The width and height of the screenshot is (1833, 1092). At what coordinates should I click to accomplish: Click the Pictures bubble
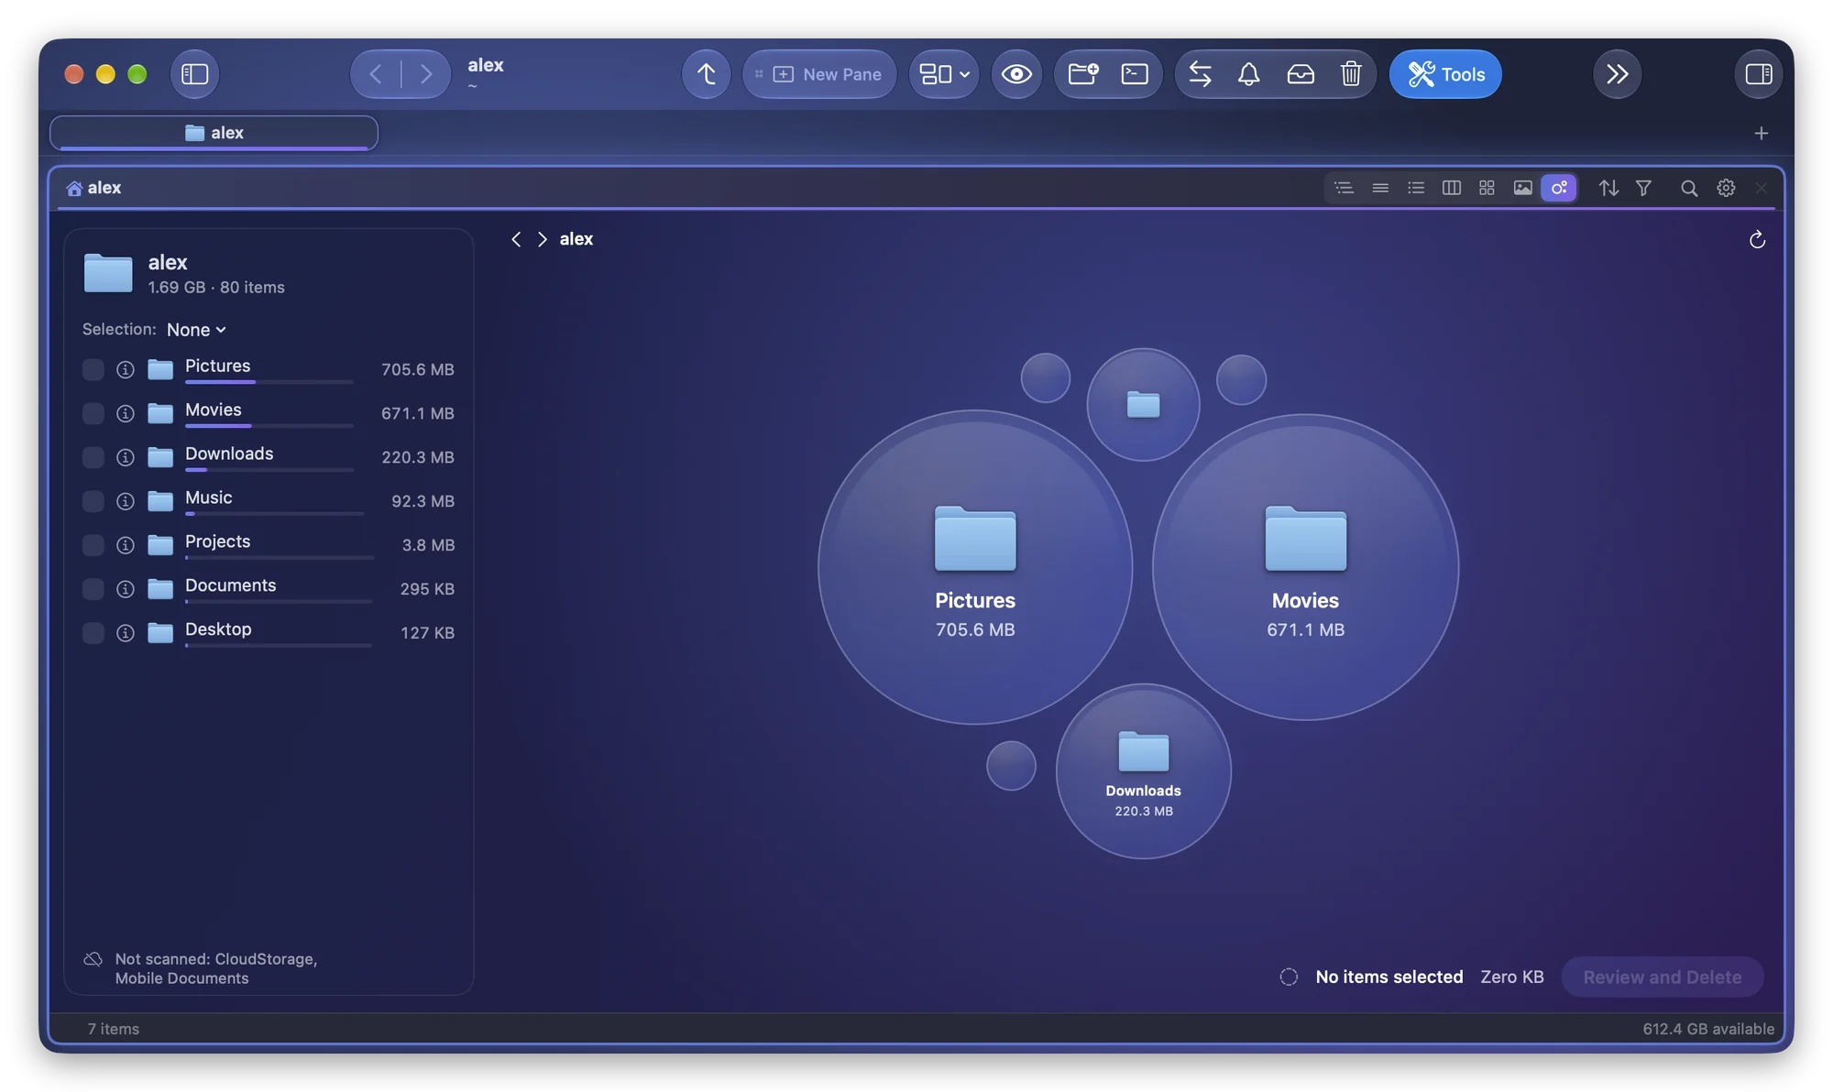(974, 567)
